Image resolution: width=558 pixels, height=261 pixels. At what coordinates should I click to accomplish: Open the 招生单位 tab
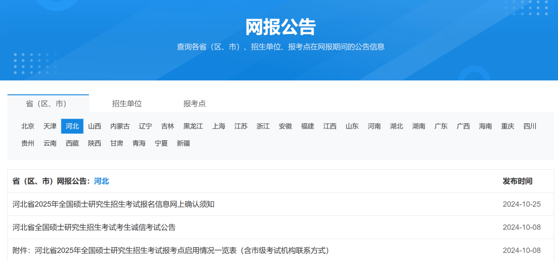coord(127,104)
